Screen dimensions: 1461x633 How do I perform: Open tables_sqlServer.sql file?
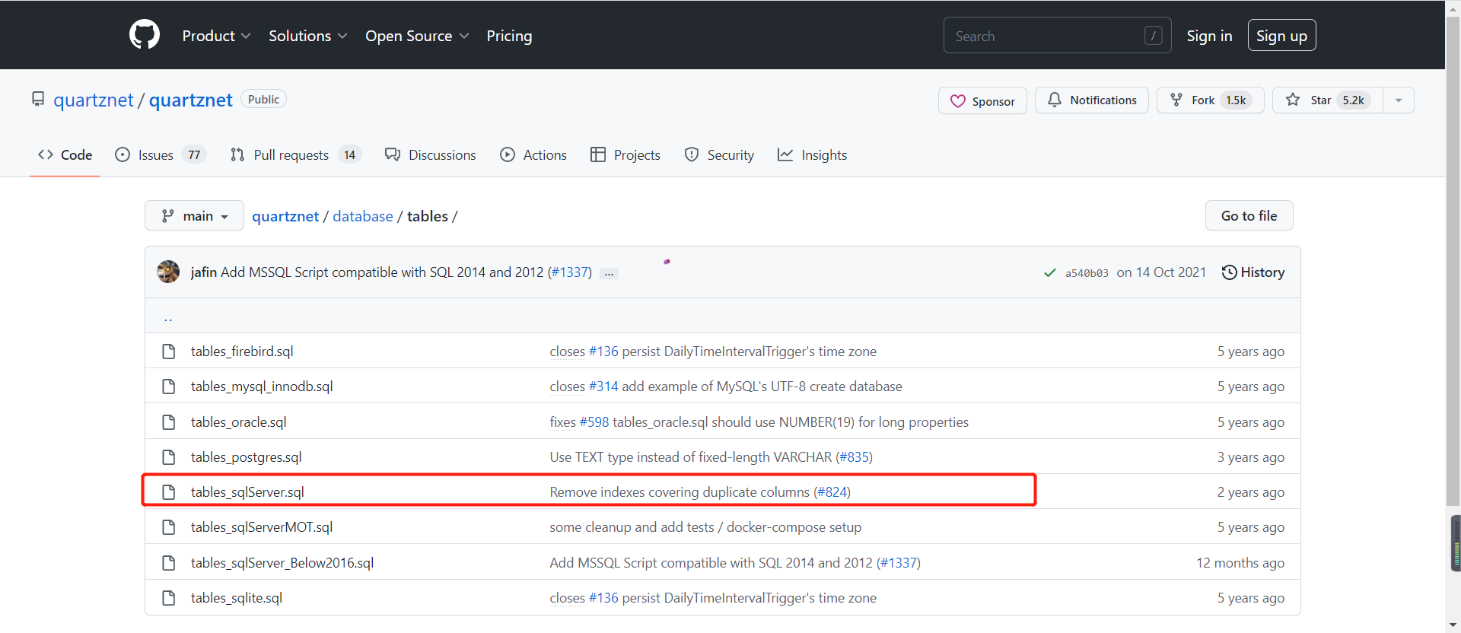pyautogui.click(x=247, y=492)
